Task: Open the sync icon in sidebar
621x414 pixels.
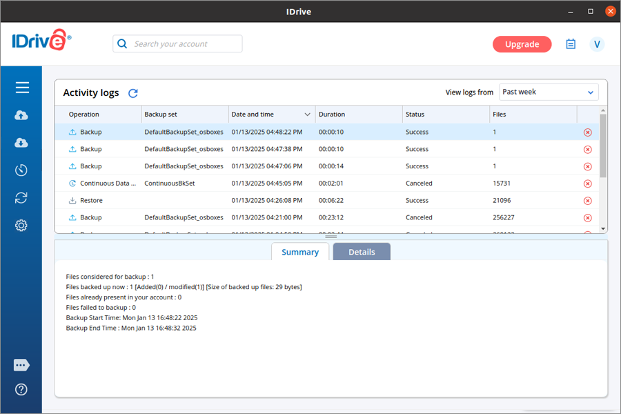Action: click(x=21, y=198)
